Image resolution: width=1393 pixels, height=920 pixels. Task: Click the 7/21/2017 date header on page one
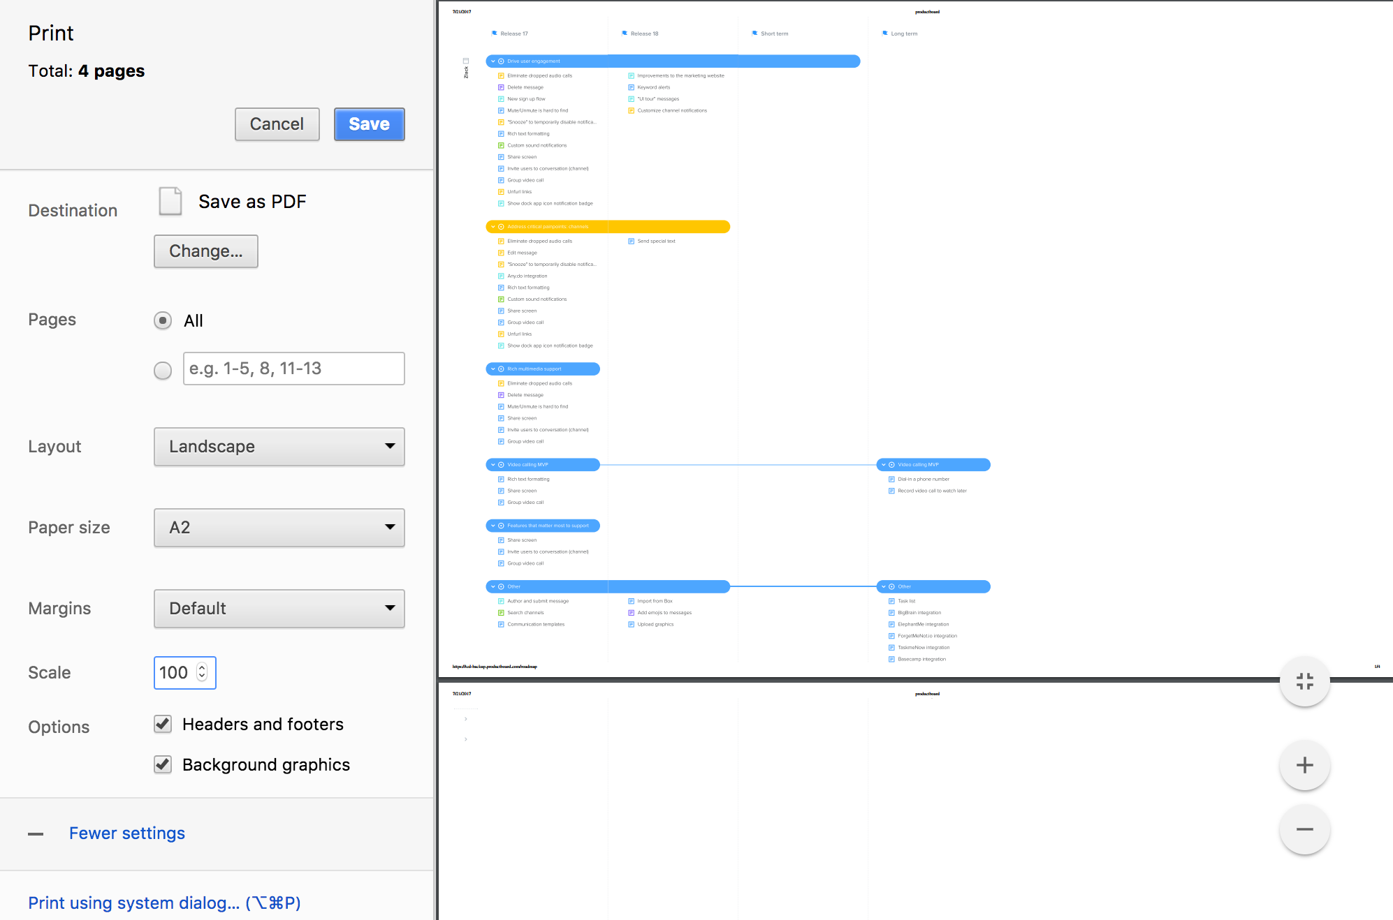point(462,12)
